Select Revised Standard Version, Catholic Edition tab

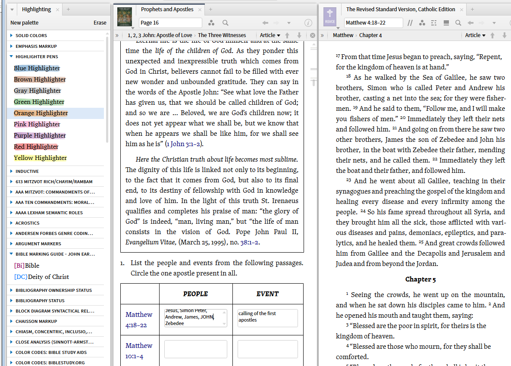[401, 9]
